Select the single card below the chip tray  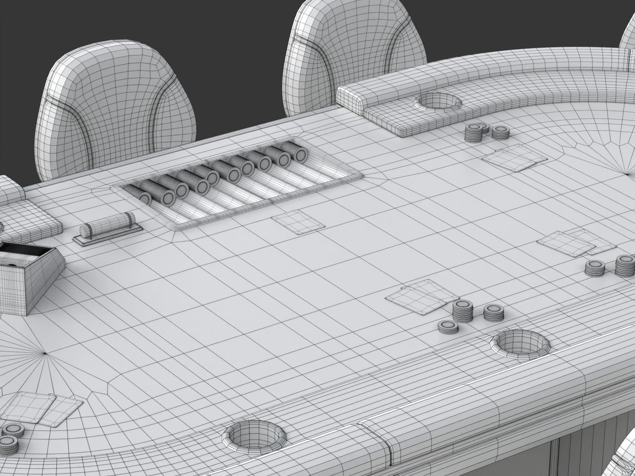pyautogui.click(x=298, y=223)
